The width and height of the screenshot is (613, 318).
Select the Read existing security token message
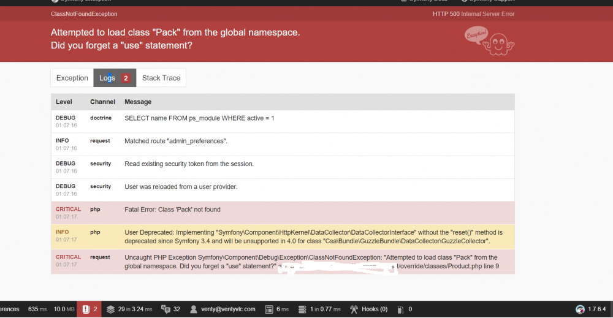(x=189, y=164)
